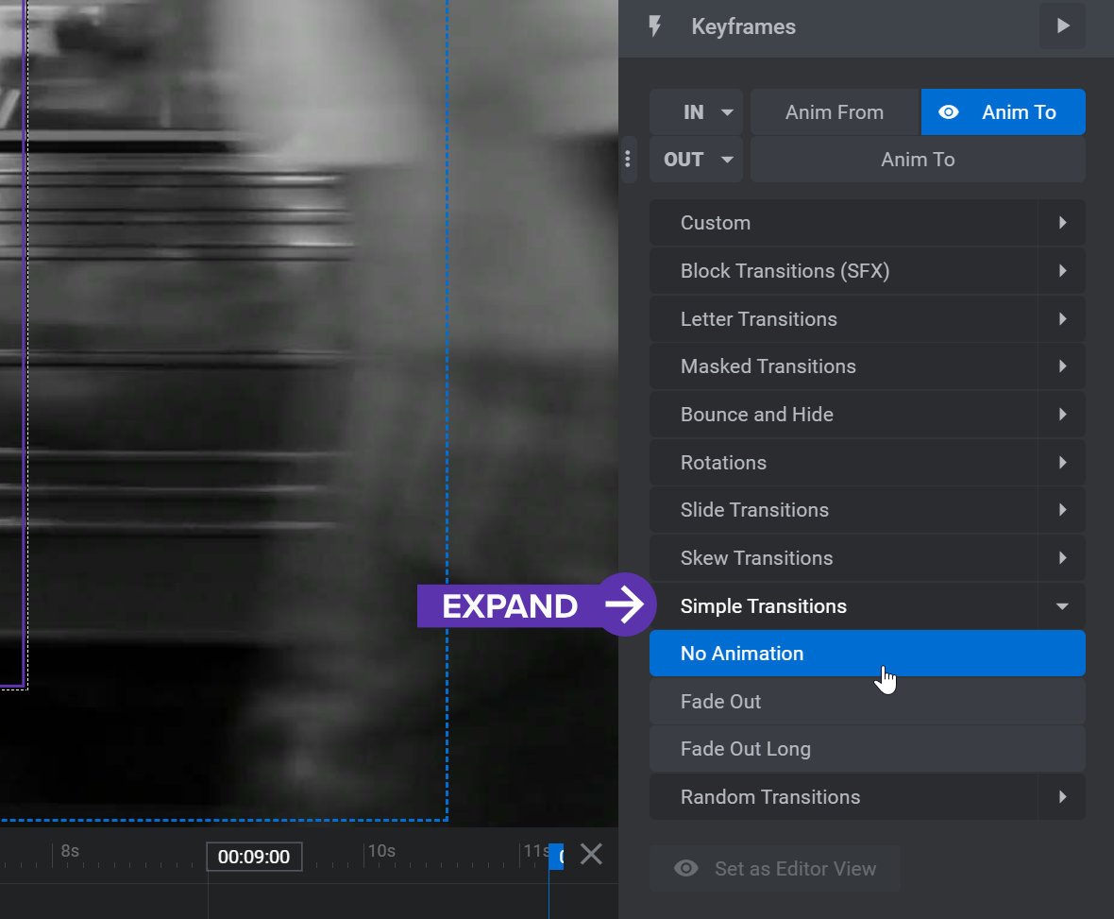
Task: Click the Set as Editor View button
Action: click(775, 869)
